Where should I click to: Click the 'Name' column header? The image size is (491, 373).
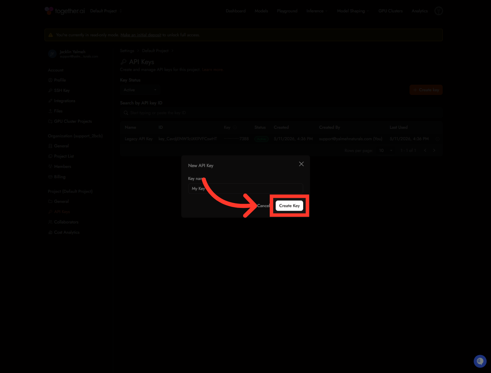tap(131, 127)
